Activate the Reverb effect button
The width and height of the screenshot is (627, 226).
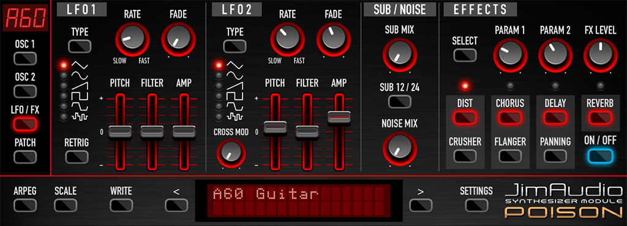[x=600, y=118]
